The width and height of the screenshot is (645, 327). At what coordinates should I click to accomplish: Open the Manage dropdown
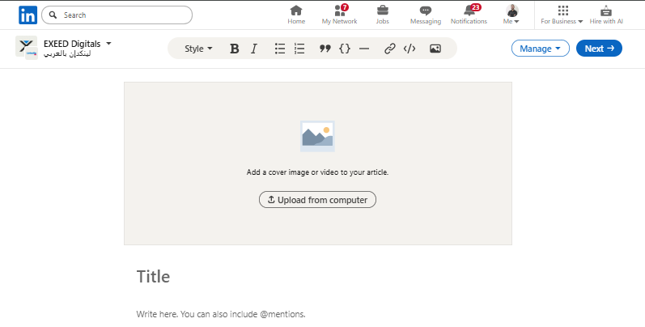540,49
